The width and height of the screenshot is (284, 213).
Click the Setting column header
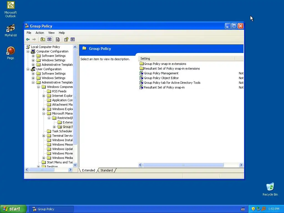pos(187,59)
